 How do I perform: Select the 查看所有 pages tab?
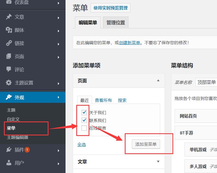(103, 100)
